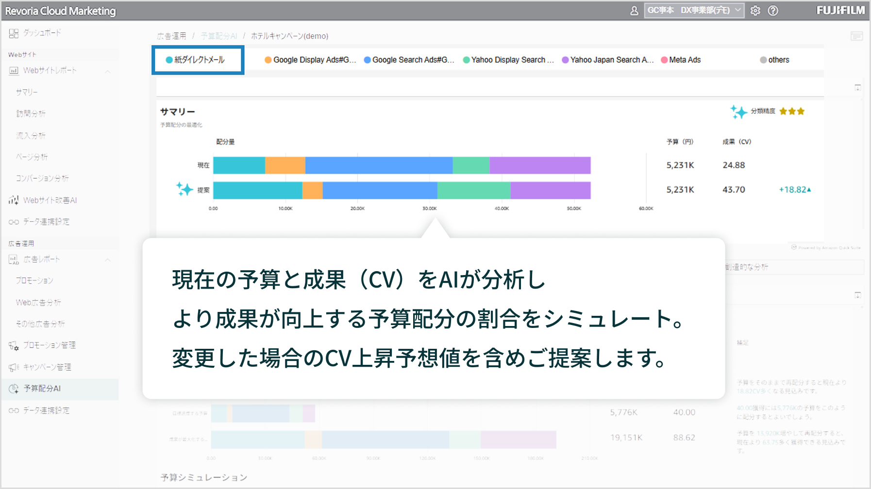Toggle the 紙ダイレクトメール legend item
This screenshot has height=489, width=871.
196,60
